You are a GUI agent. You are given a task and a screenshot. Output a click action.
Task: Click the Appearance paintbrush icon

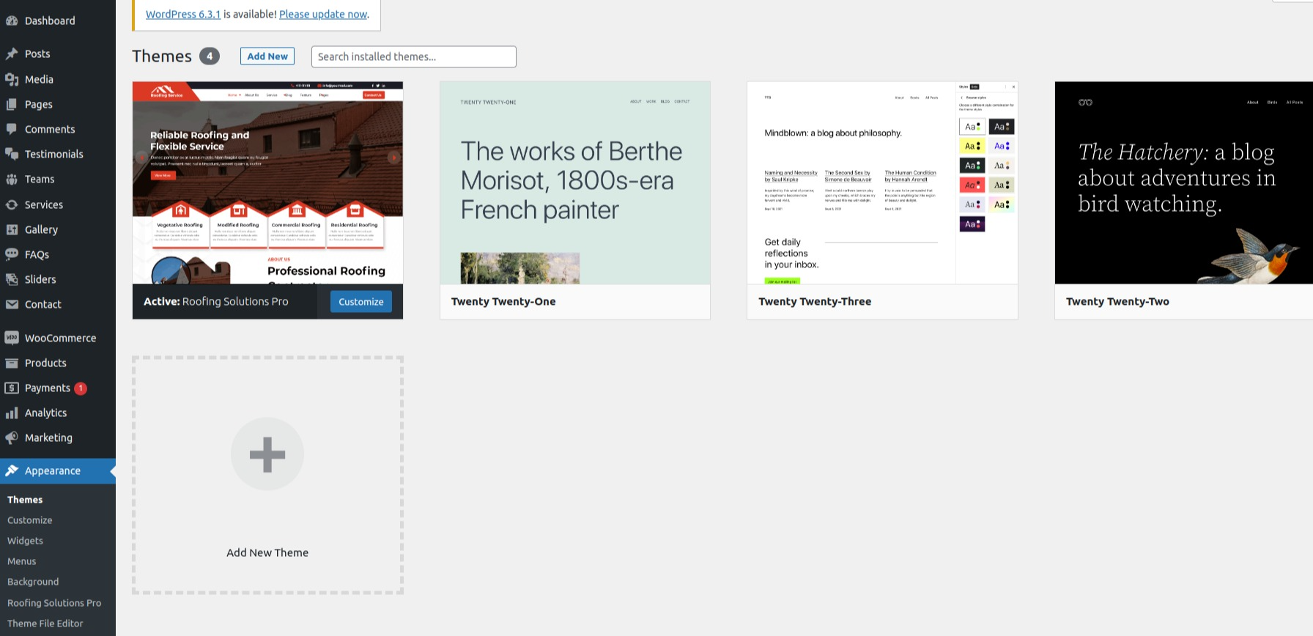pos(12,470)
